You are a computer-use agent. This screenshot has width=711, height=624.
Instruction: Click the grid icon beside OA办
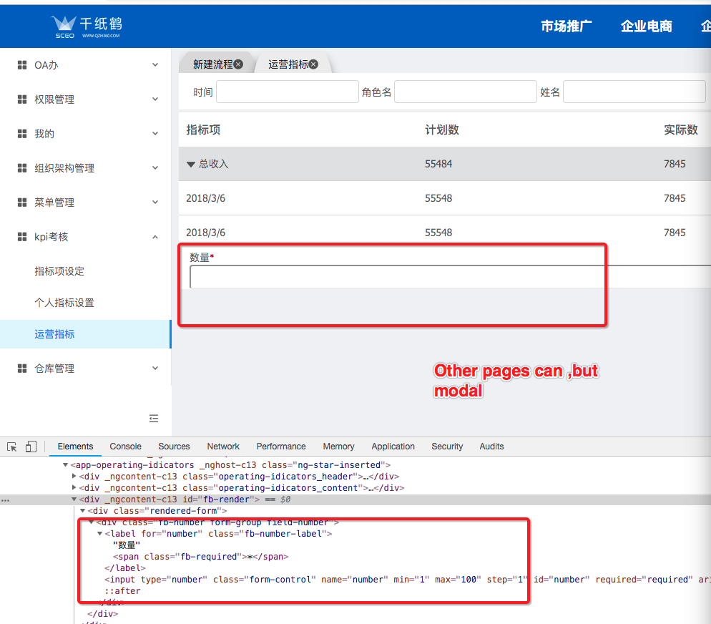pos(22,64)
